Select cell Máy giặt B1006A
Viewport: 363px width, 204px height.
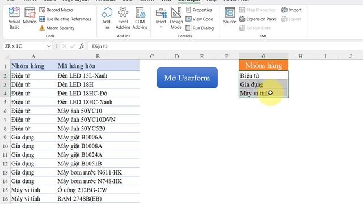[x=98, y=137]
